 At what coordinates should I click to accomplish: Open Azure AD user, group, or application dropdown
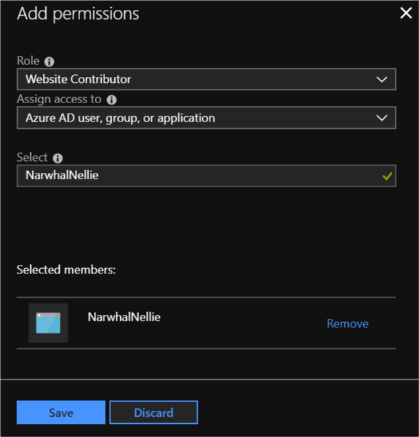(x=206, y=118)
